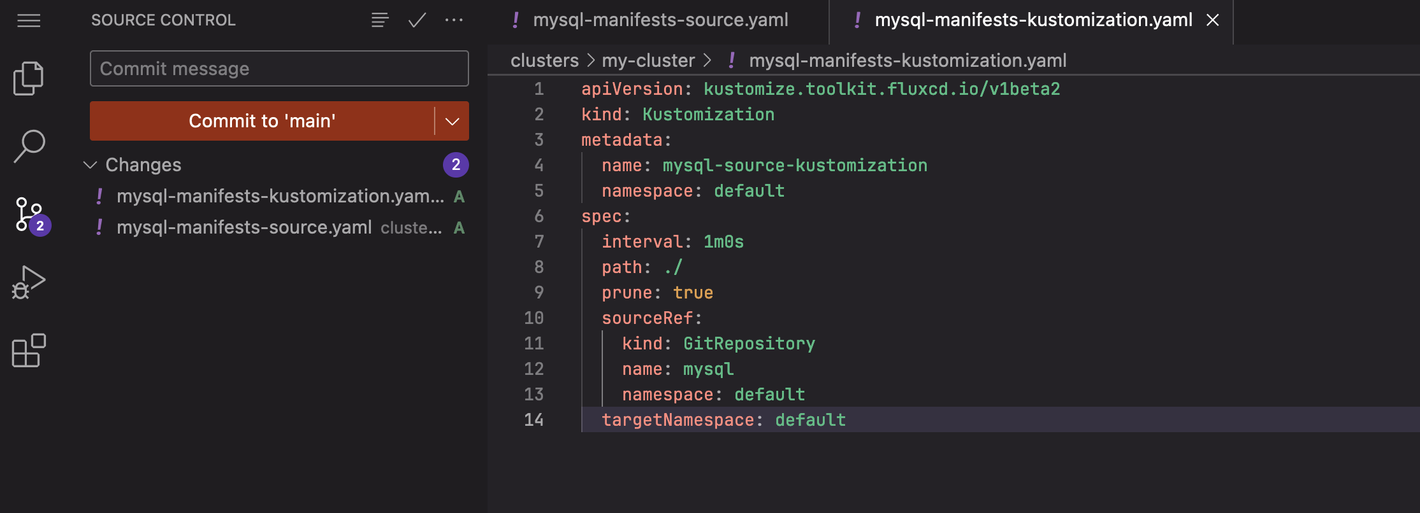This screenshot has width=1420, height=513.
Task: Click the 'A' status on mysql-manifests-kustomization.yaml row
Action: click(x=459, y=197)
